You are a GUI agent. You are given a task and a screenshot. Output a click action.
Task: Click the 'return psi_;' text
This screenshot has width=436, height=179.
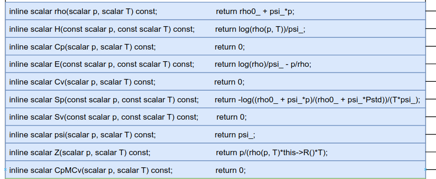click(x=235, y=135)
